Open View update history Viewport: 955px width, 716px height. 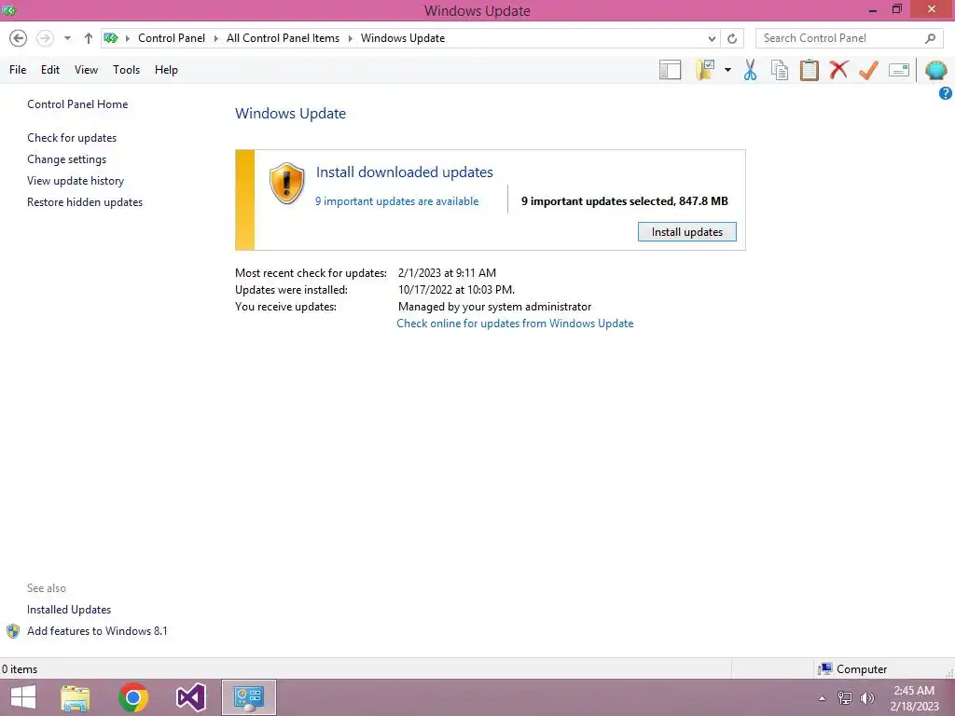click(x=76, y=181)
